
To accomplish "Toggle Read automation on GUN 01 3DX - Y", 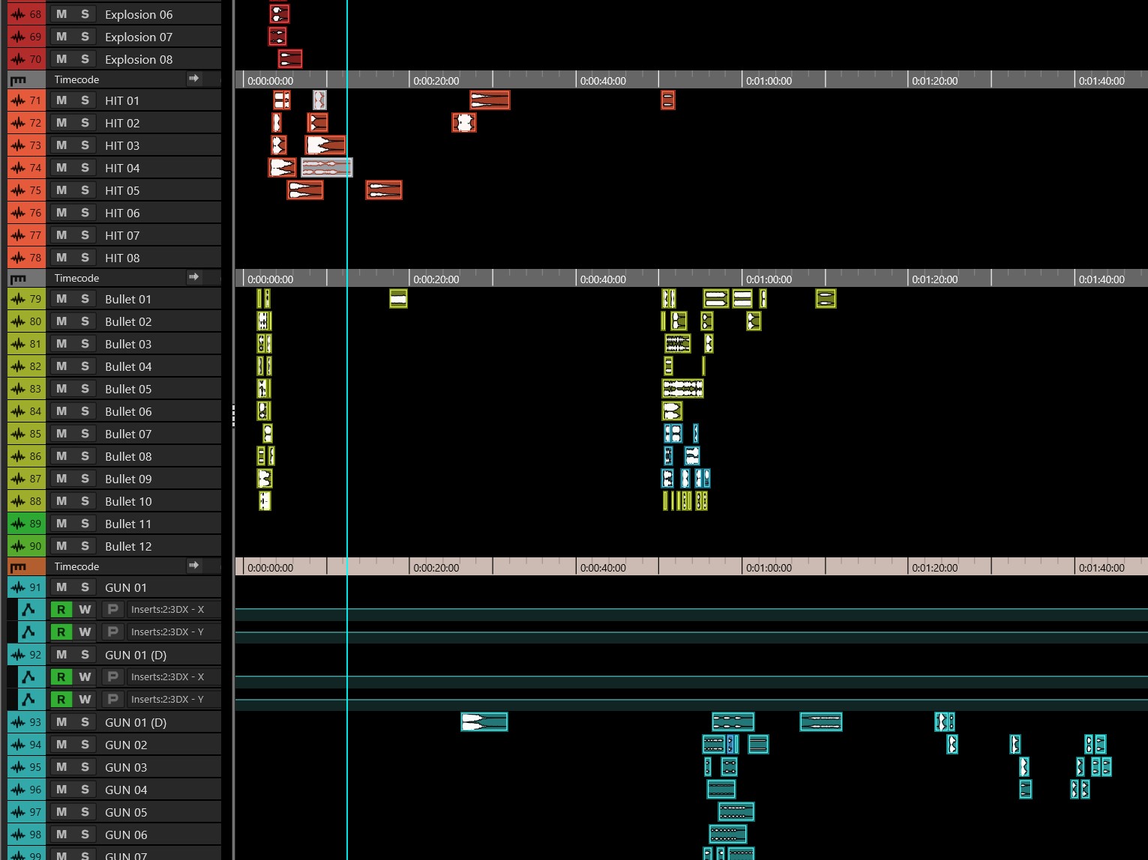I will coord(61,632).
